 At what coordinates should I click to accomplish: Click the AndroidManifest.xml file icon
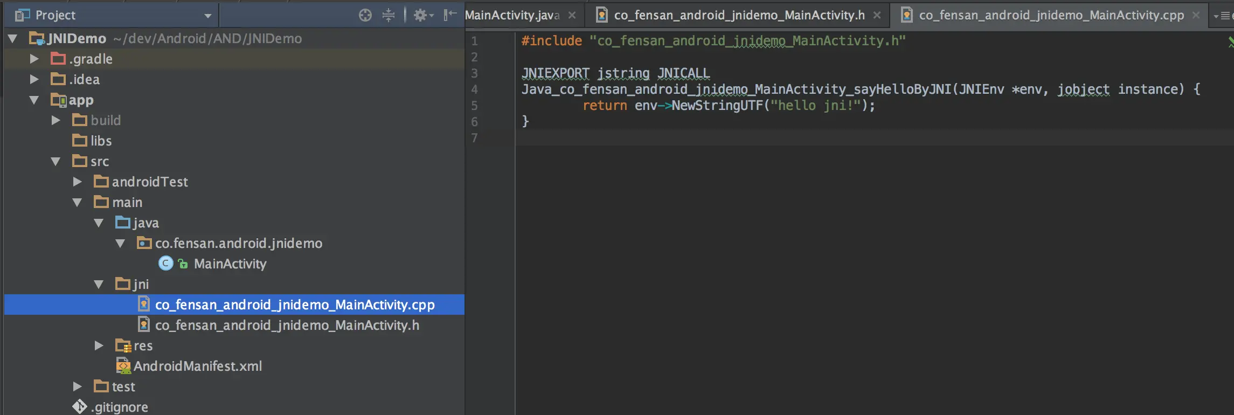[x=123, y=366]
